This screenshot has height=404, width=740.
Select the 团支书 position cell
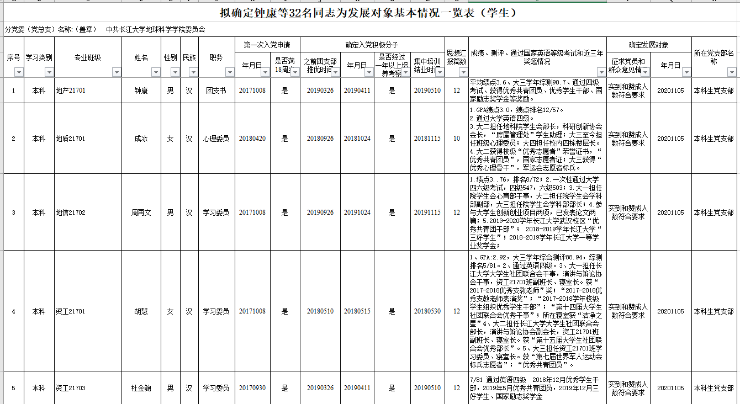click(x=216, y=91)
